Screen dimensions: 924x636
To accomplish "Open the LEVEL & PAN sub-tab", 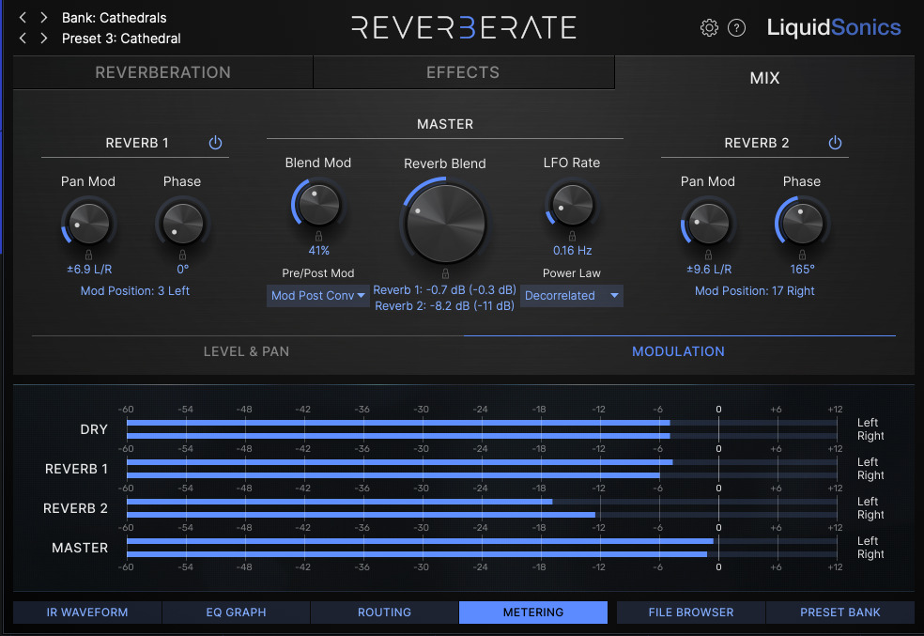I will [x=247, y=351].
